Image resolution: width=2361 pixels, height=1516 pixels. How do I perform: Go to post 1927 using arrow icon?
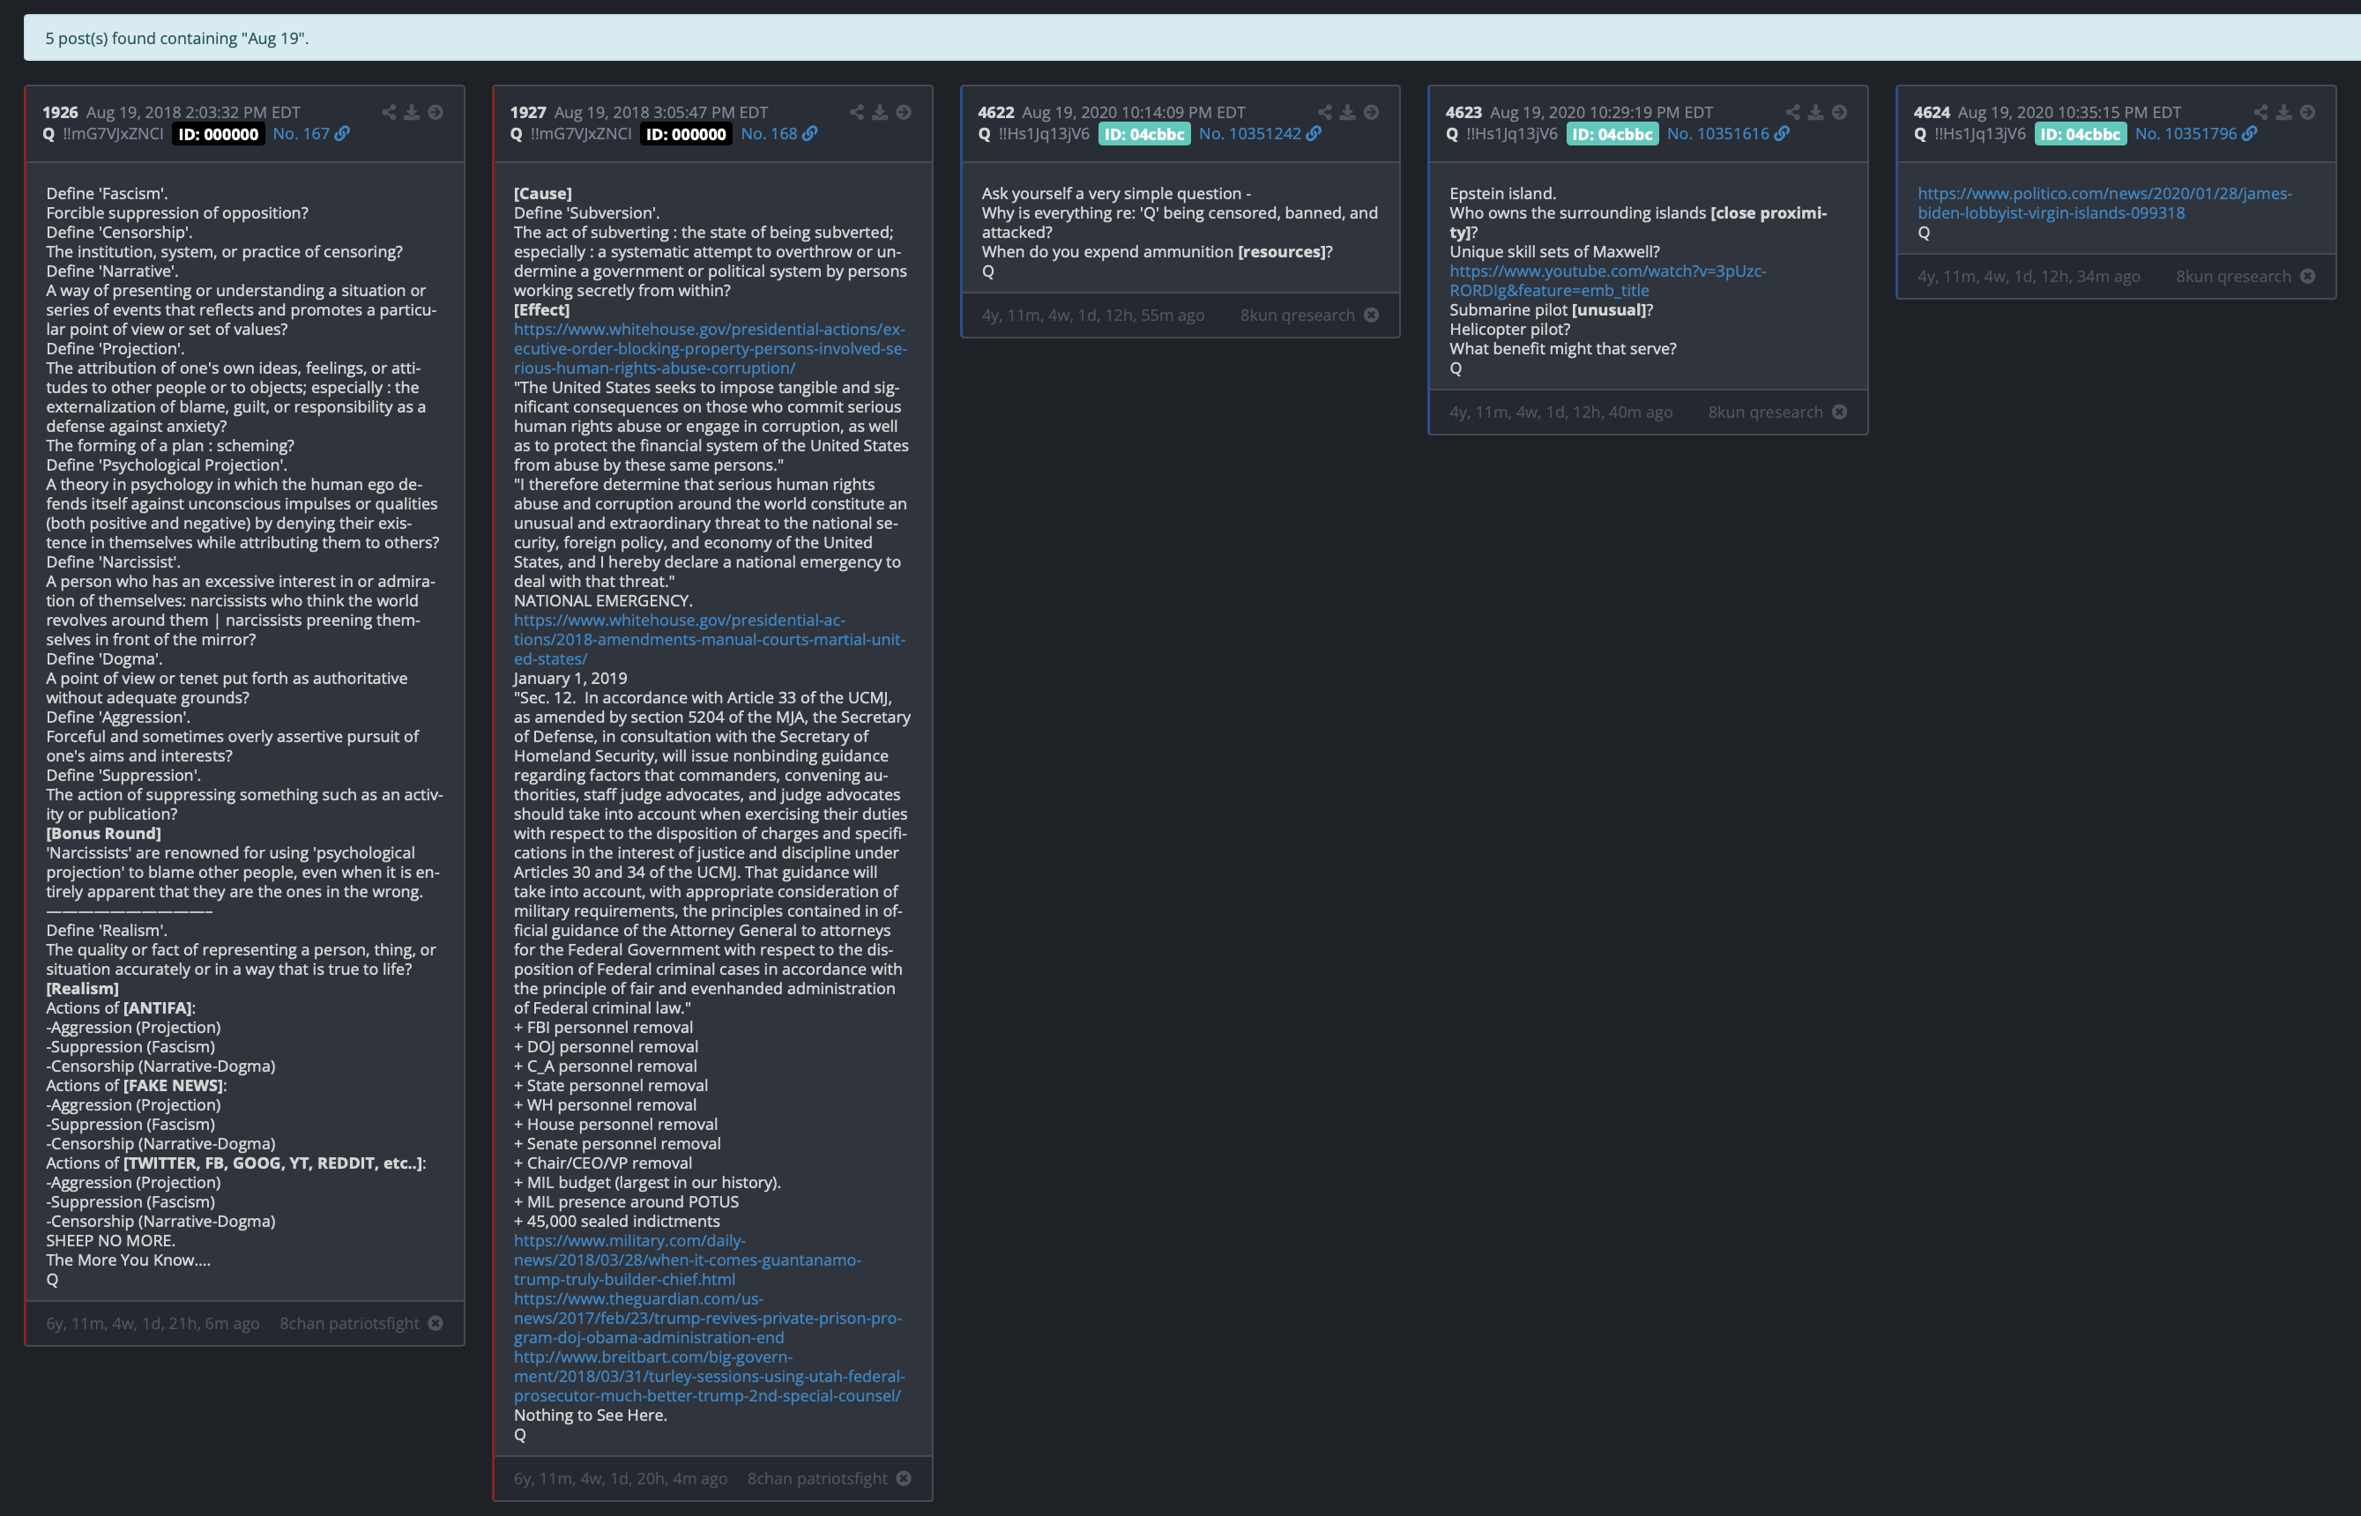click(x=903, y=112)
